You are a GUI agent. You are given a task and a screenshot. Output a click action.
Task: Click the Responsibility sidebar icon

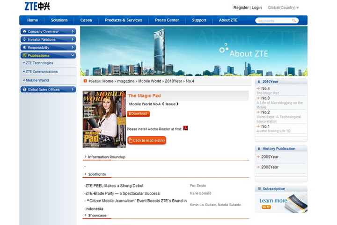[24, 47]
